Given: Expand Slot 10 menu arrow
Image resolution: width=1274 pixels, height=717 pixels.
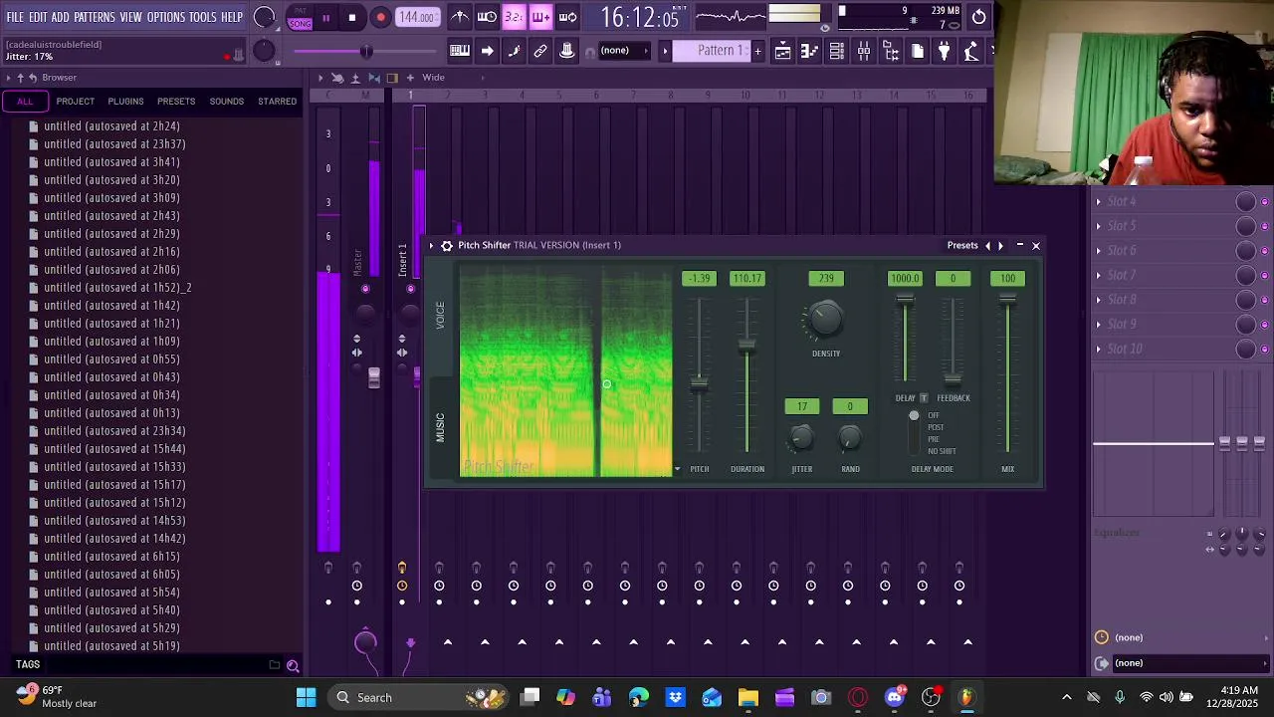Looking at the screenshot, I should pyautogui.click(x=1099, y=349).
